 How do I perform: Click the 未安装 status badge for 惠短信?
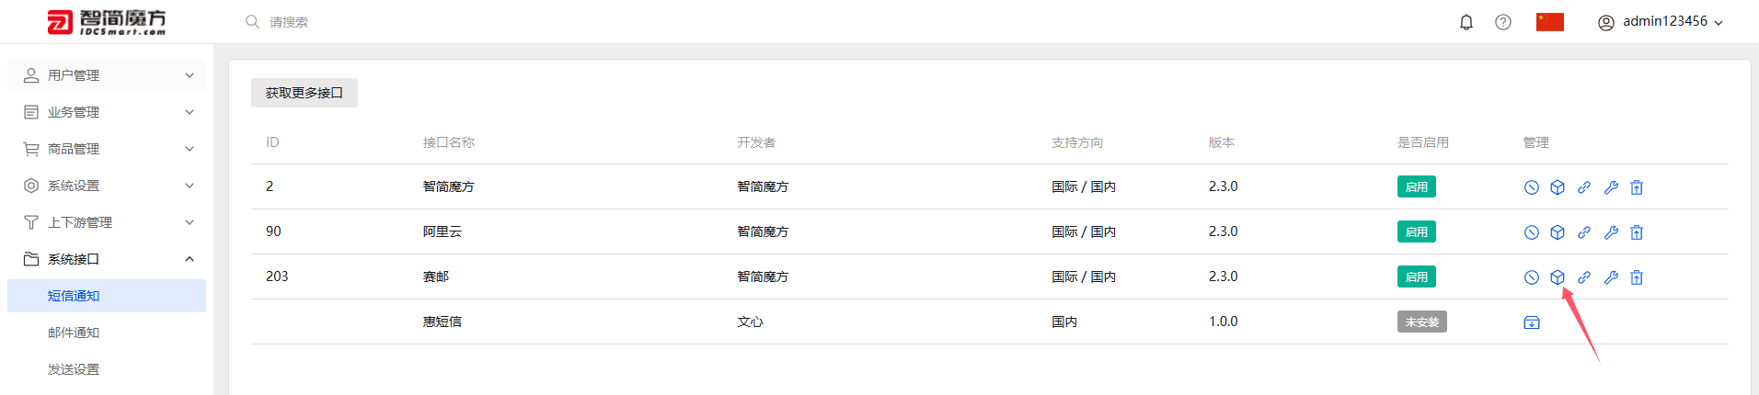(1422, 322)
